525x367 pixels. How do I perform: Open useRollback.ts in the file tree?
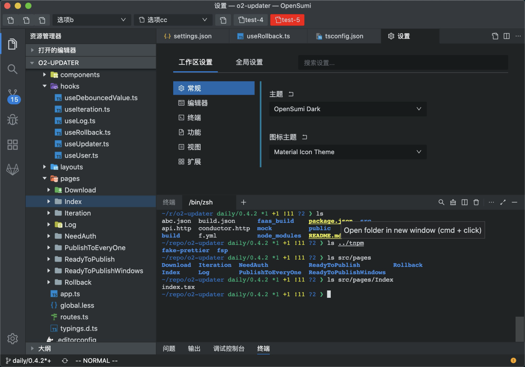pyautogui.click(x=87, y=132)
